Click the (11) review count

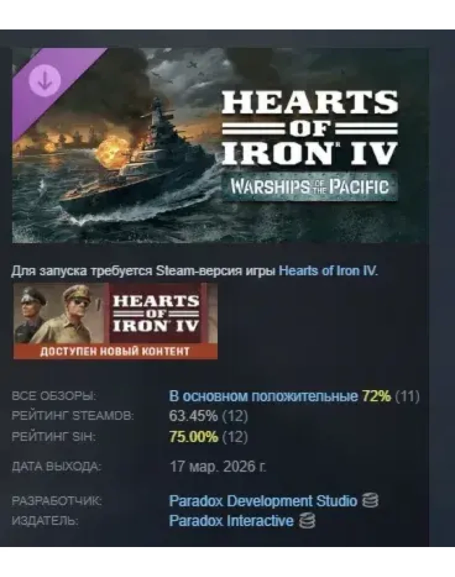tap(407, 396)
